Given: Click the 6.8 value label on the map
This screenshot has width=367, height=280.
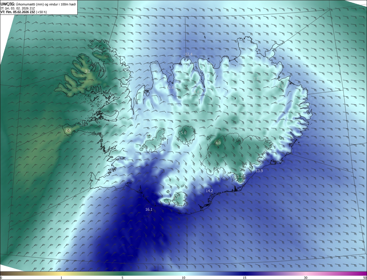Looking at the screenshot, I should point(197,92).
